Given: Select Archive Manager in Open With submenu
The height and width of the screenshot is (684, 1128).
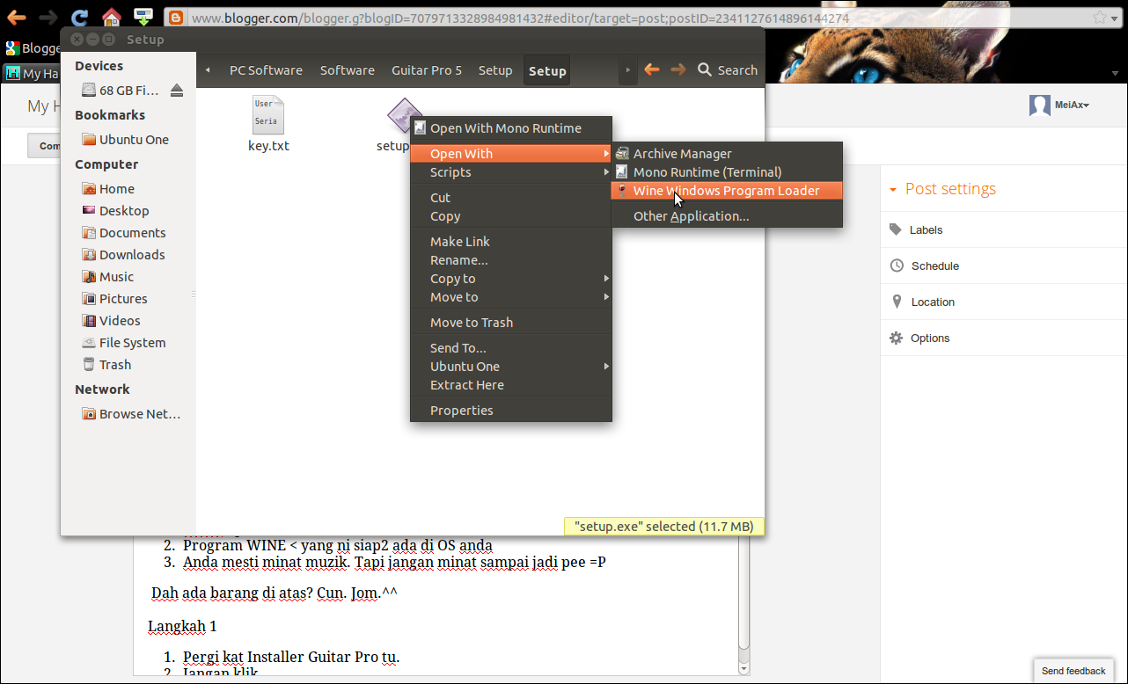Looking at the screenshot, I should (x=727, y=154).
